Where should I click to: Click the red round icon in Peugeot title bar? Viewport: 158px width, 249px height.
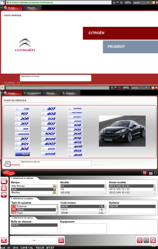120,88
